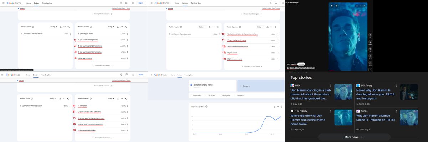This screenshot has width=428, height=142.
Task: Click the embed icon on Interest over time card
Action: [278, 106]
